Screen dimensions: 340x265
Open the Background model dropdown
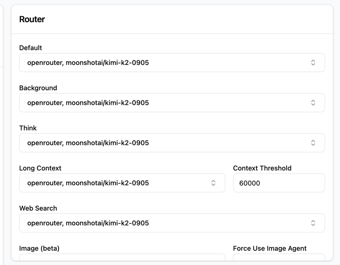point(172,103)
